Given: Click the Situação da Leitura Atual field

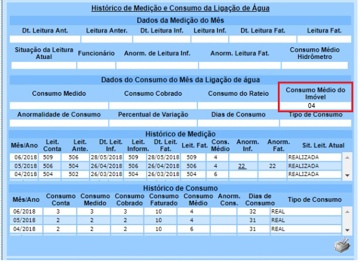Looking at the screenshot, I should pyautogui.click(x=44, y=66).
